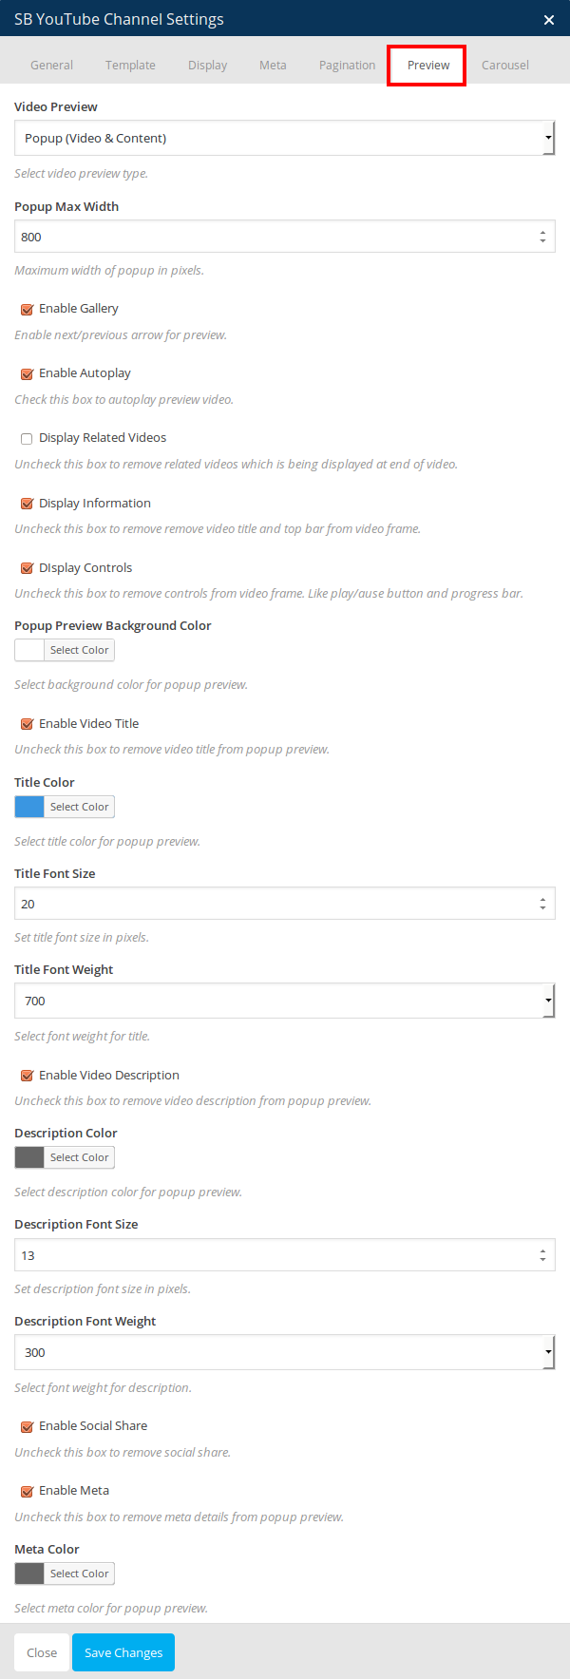Switch to the Carousel tab
Image resolution: width=570 pixels, height=1679 pixels.
click(x=504, y=66)
